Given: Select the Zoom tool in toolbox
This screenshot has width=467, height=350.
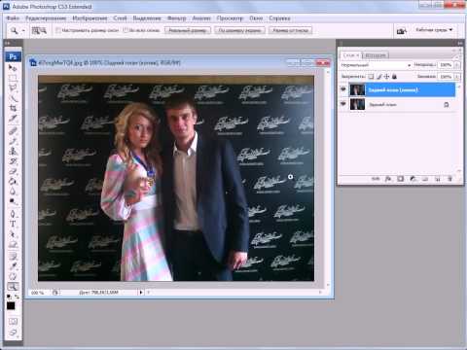Looking at the screenshot, I should (13, 287).
